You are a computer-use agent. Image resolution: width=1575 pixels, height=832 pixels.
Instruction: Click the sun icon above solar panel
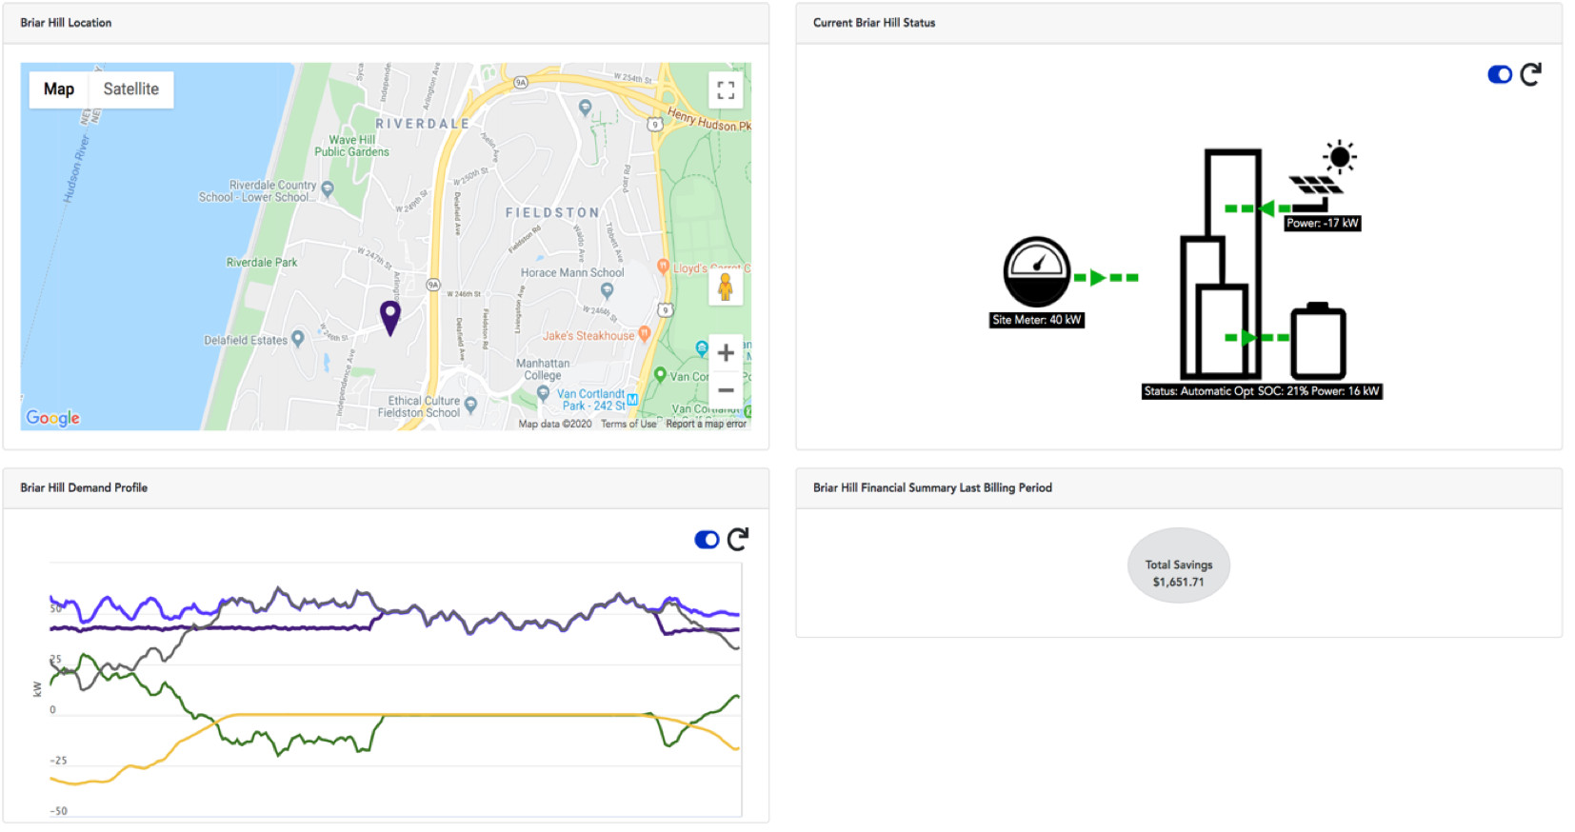(x=1340, y=156)
